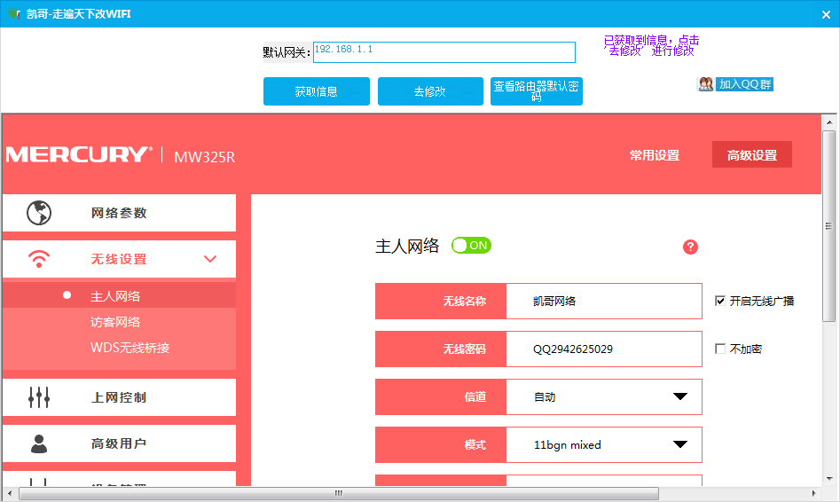Click the 主人网络 page heading
Screen dimensions: 840x502
pos(407,246)
